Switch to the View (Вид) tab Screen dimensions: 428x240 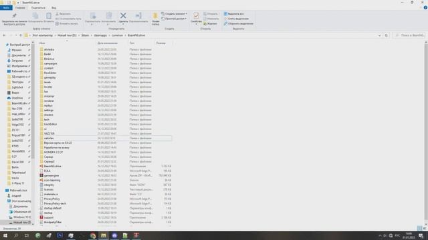[x=53, y=8]
